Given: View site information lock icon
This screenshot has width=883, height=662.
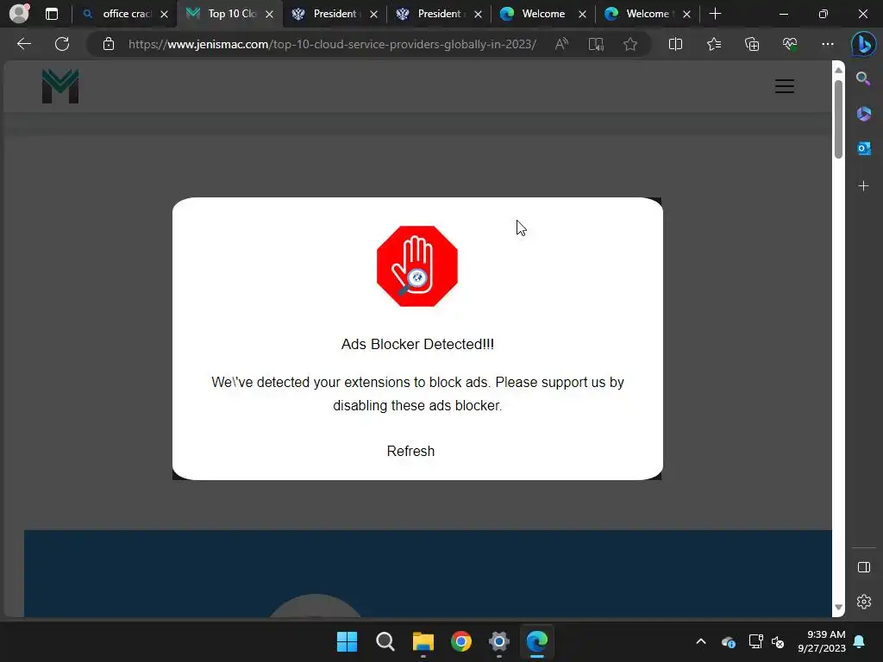Looking at the screenshot, I should coord(108,44).
